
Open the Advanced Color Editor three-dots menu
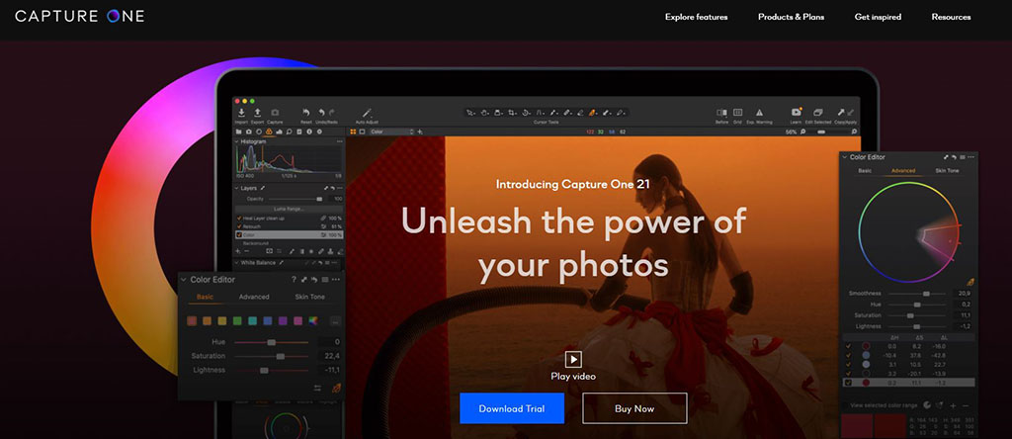971,157
